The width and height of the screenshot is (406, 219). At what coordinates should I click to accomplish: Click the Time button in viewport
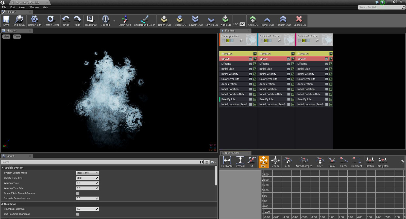click(17, 37)
